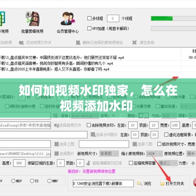
Task: Click the top image path field
Action: (x=25, y=144)
